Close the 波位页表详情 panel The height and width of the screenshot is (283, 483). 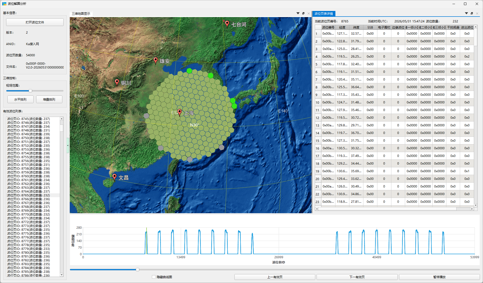(477, 14)
